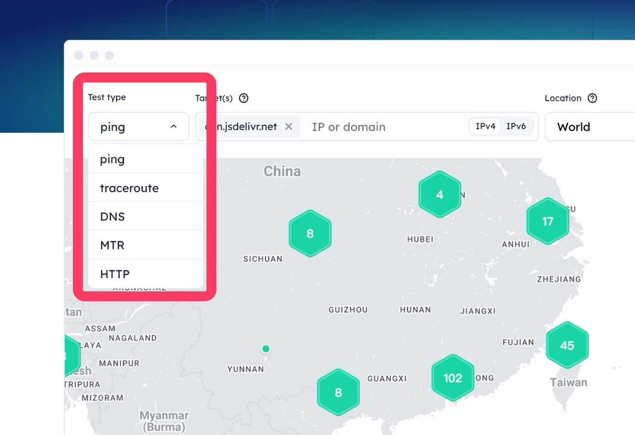
Task: Click the single probe dot above Yunnan
Action: tap(266, 349)
